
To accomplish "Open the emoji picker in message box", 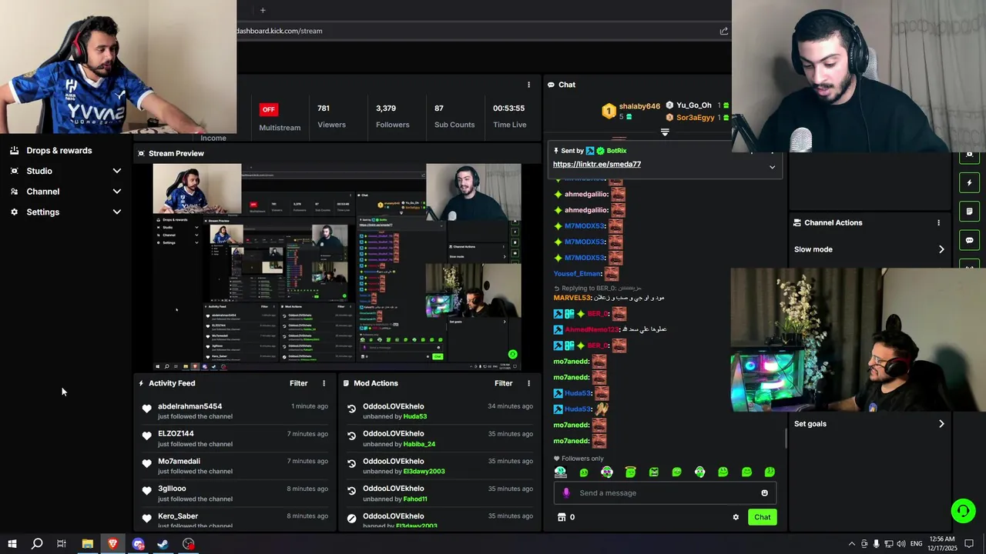I will [764, 493].
